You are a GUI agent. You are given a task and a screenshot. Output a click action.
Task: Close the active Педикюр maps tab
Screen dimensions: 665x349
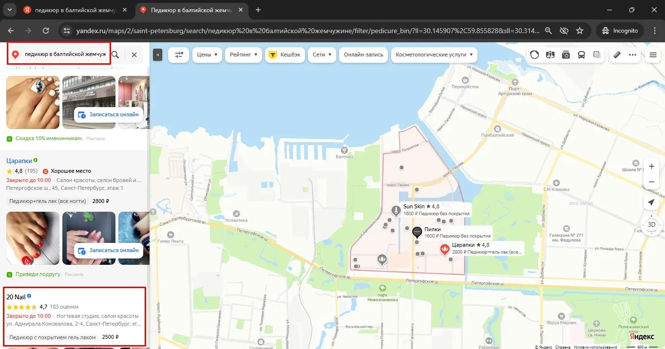tap(240, 10)
